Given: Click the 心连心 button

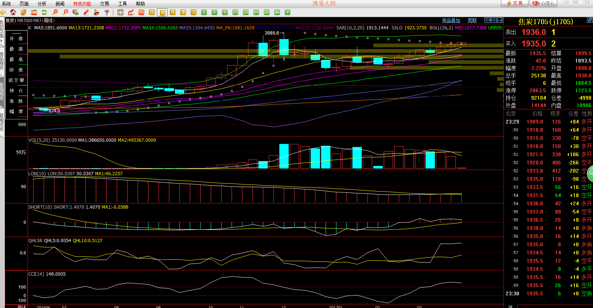Looking at the screenshot, I should [x=544, y=3].
